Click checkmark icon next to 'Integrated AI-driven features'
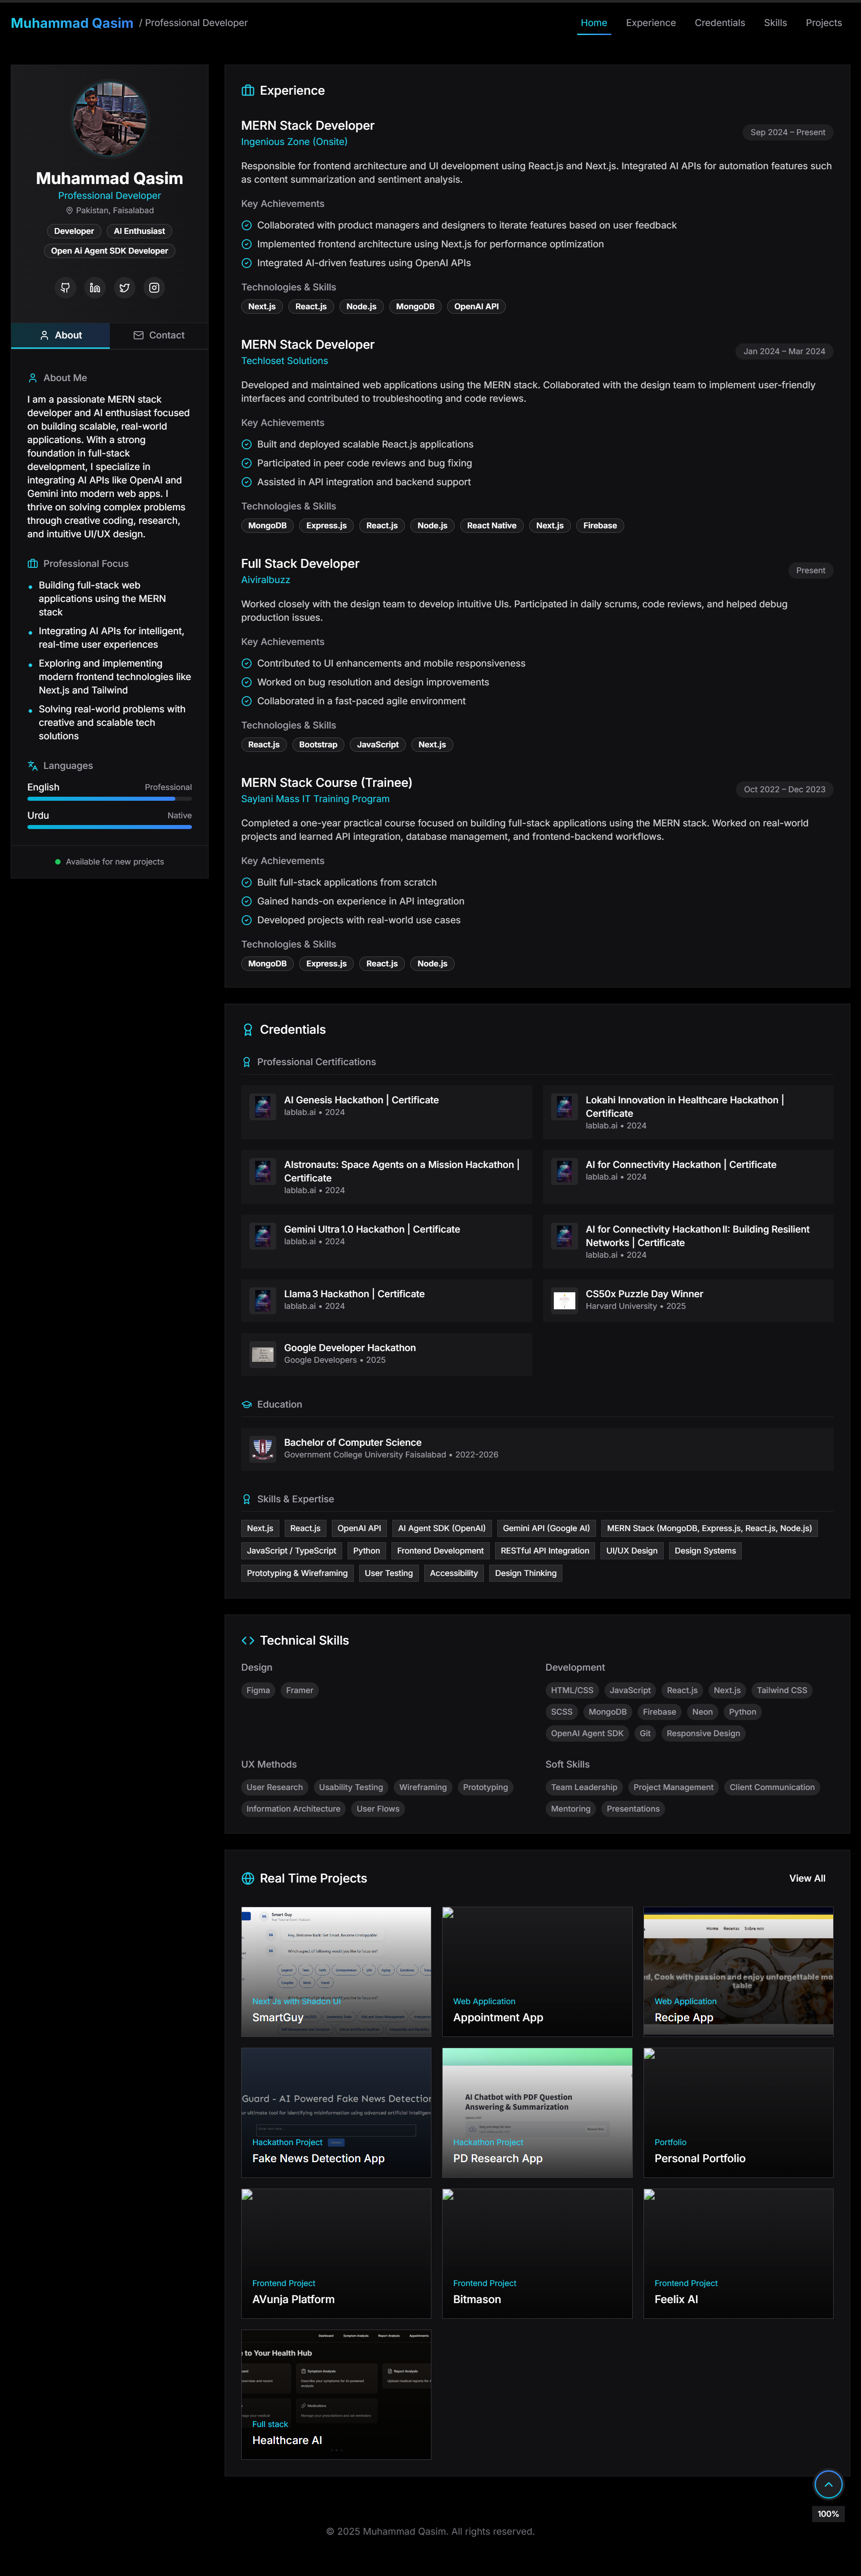Screen dimensions: 861x2576 pyautogui.click(x=247, y=263)
